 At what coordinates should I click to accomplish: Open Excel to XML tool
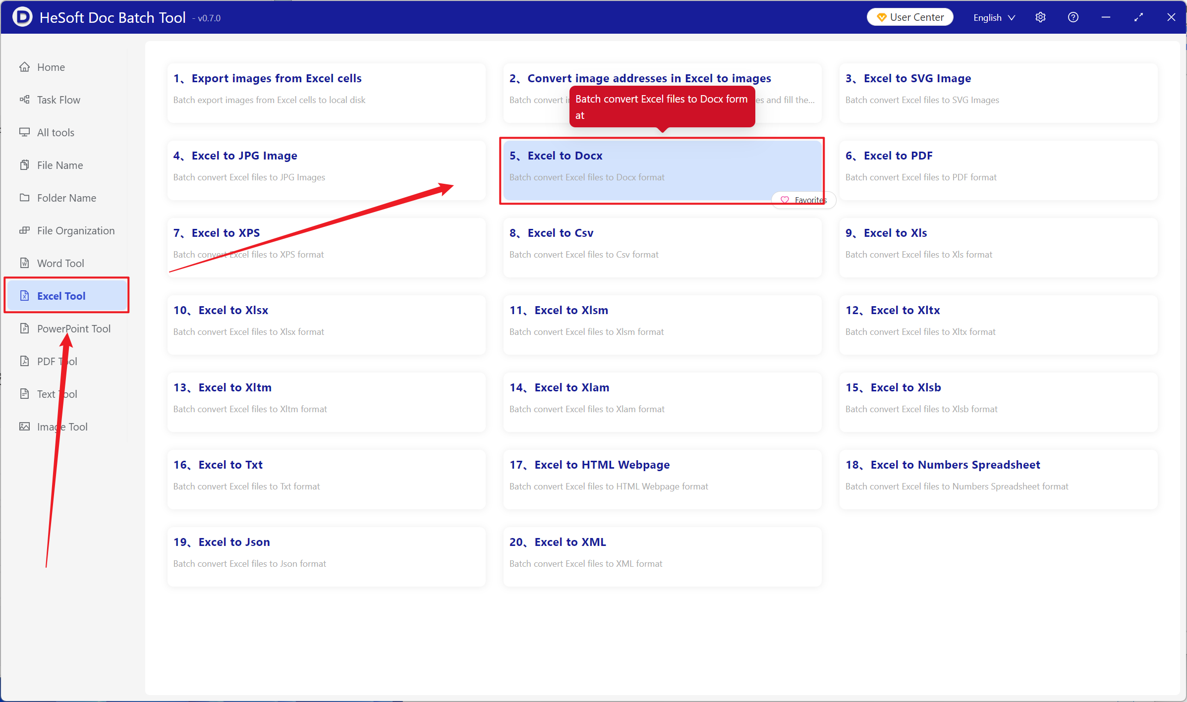click(x=662, y=557)
